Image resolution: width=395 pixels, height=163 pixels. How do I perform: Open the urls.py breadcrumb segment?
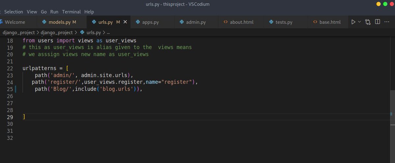coord(90,32)
